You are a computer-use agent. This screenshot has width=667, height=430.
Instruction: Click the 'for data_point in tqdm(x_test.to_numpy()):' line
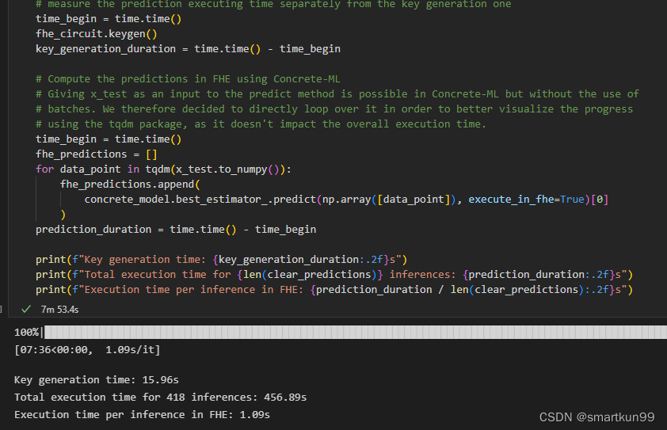point(164,169)
